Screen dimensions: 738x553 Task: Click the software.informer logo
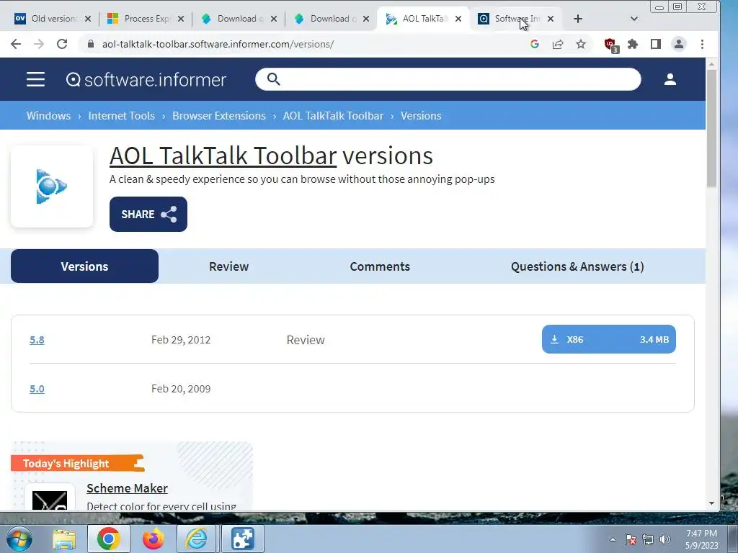tap(146, 79)
